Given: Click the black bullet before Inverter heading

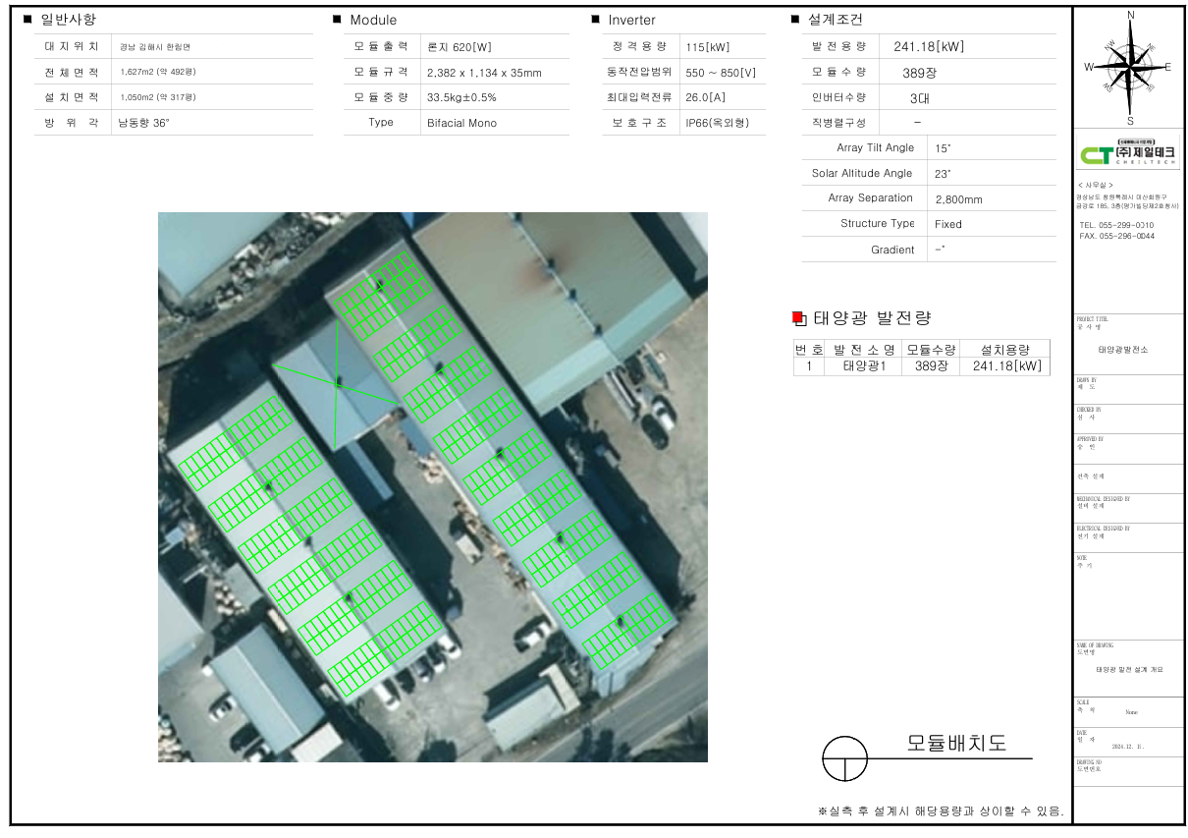Looking at the screenshot, I should [x=595, y=20].
